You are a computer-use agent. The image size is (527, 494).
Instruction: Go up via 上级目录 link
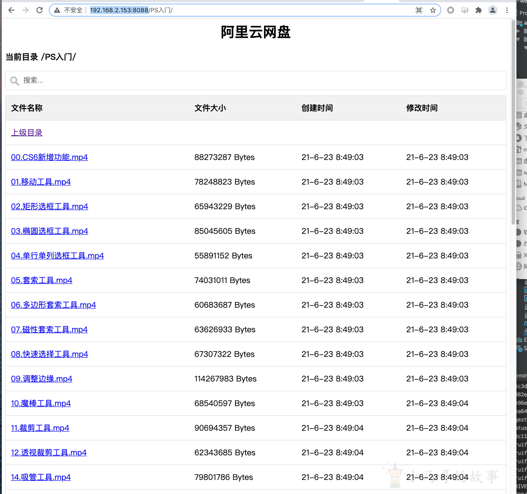pos(27,133)
